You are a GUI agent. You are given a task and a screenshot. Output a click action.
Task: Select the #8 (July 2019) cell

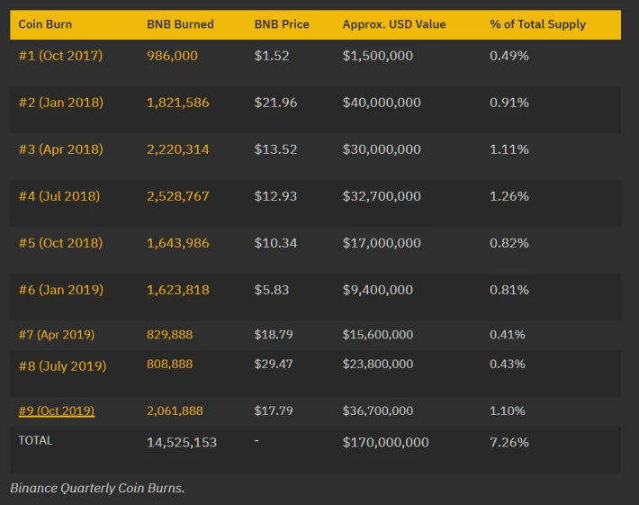[x=62, y=365]
